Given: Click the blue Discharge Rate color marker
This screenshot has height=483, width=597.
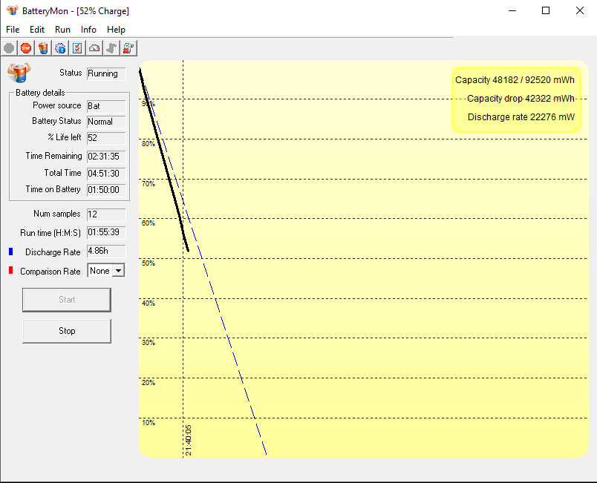Looking at the screenshot, I should [x=10, y=252].
